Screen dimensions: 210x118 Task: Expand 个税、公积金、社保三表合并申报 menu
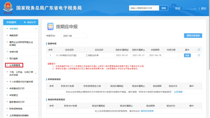click(x=36, y=74)
